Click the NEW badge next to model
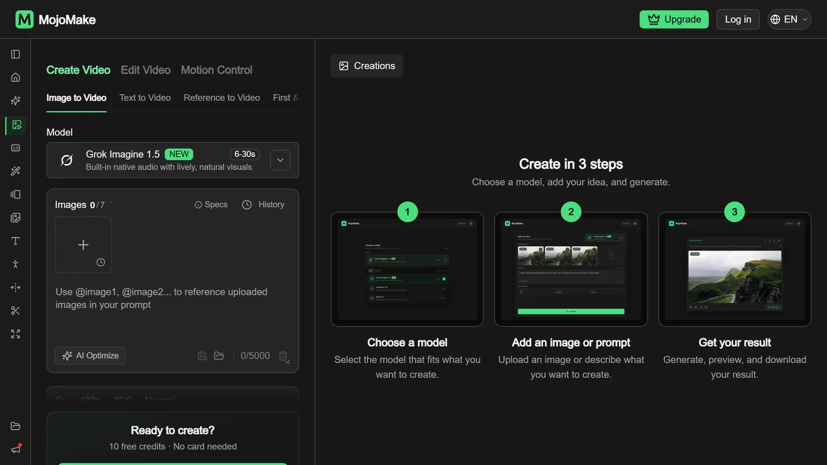The width and height of the screenshot is (827, 465). [x=179, y=154]
